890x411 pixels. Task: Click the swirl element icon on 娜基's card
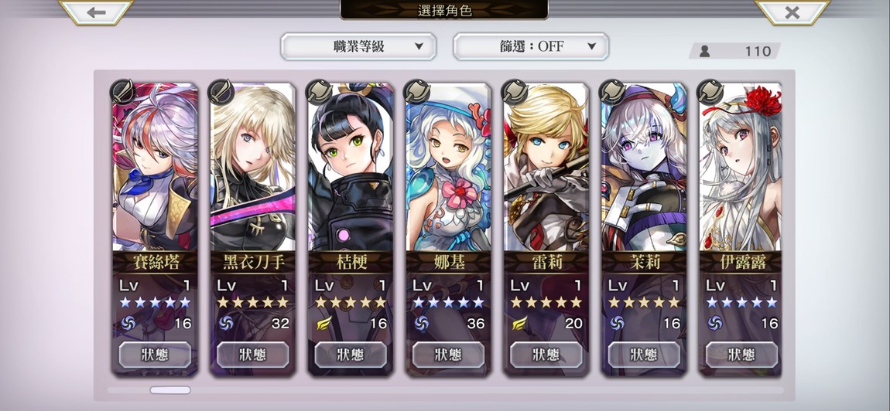point(421,323)
